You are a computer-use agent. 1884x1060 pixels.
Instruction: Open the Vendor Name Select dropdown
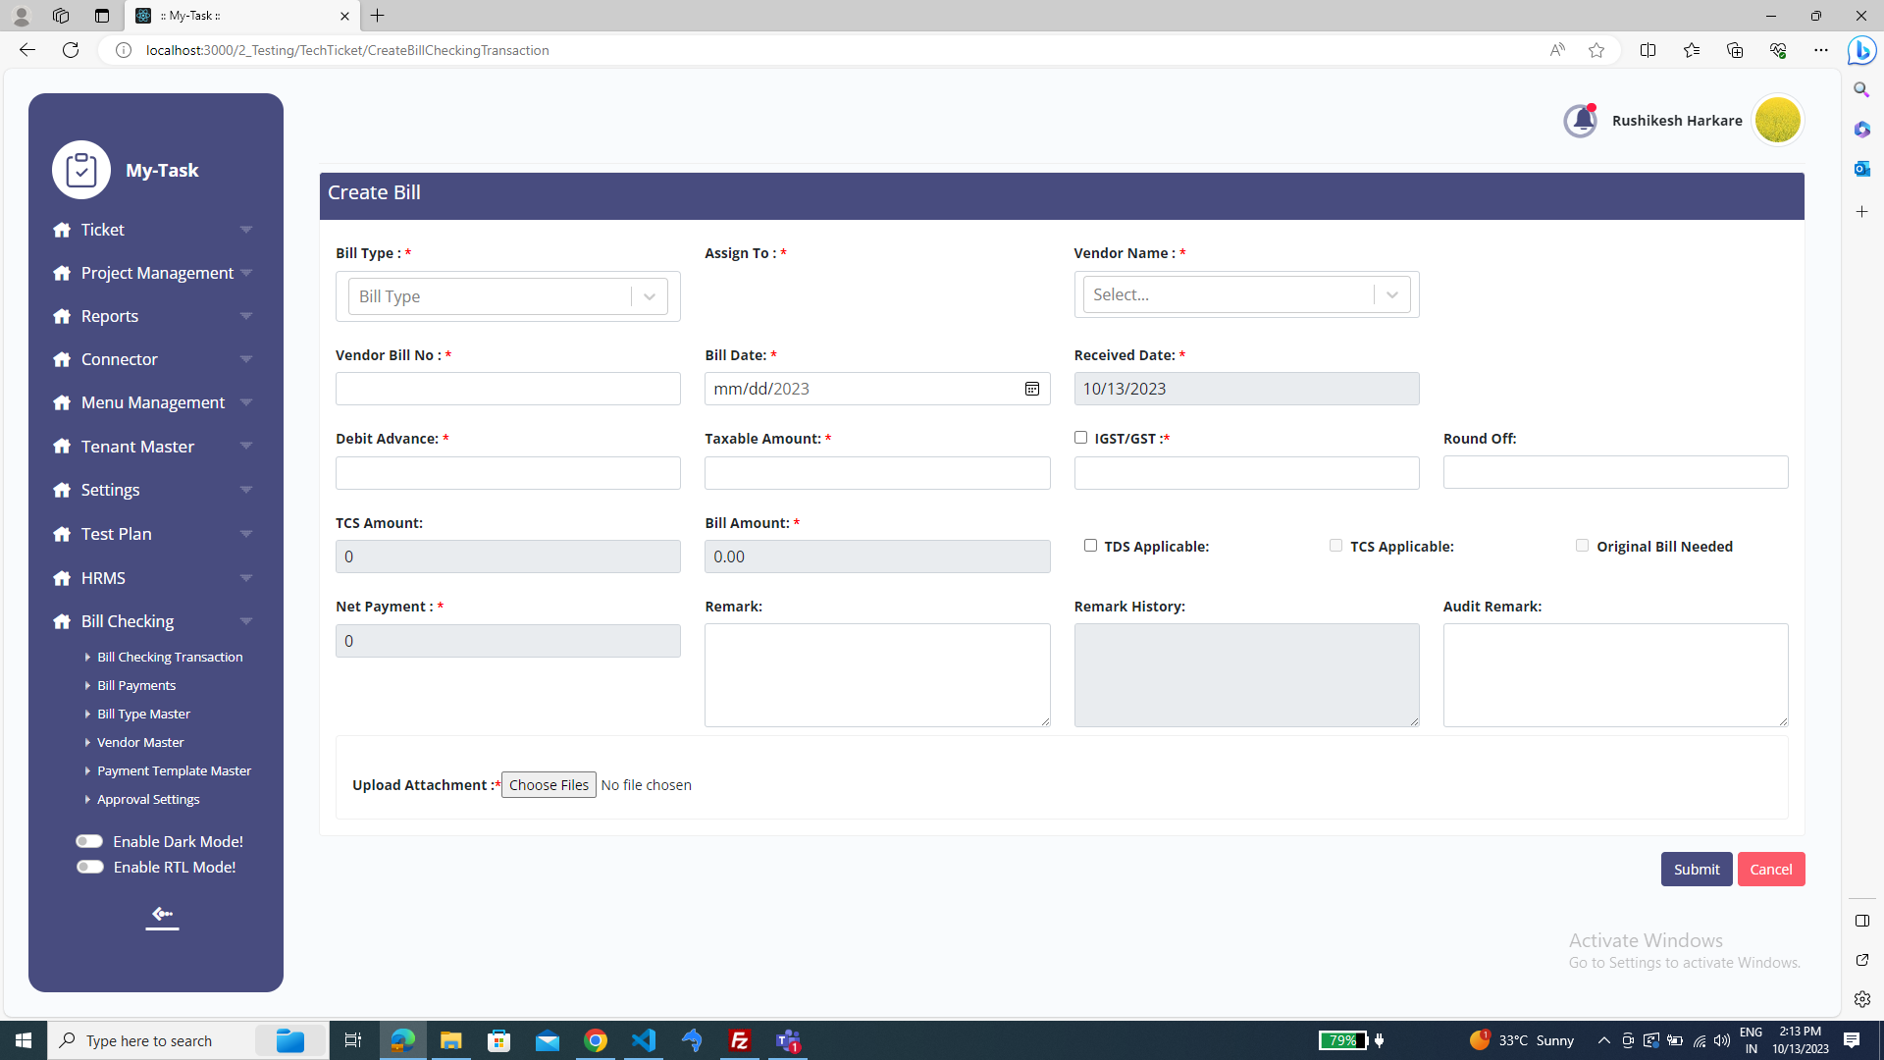pos(1246,294)
